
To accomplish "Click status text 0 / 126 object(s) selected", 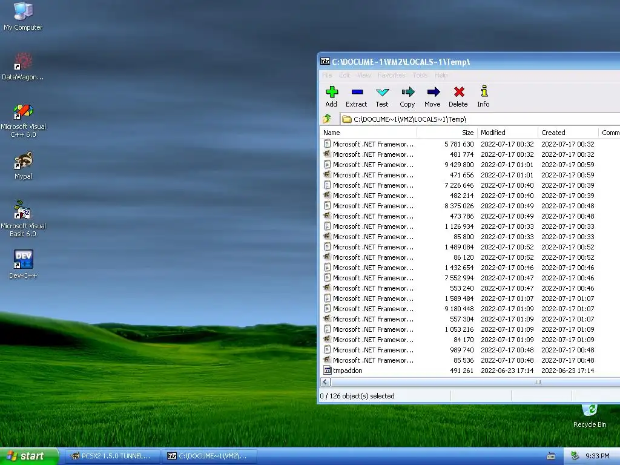I will click(357, 396).
